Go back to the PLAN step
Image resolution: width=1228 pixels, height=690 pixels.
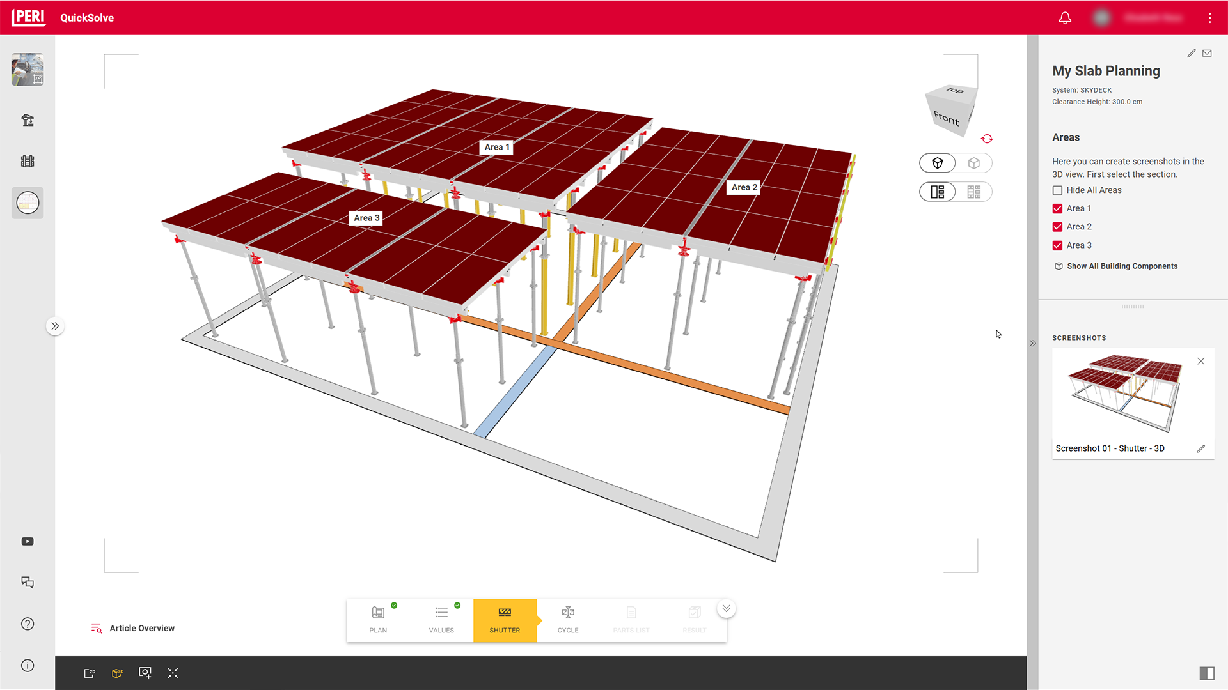[377, 620]
